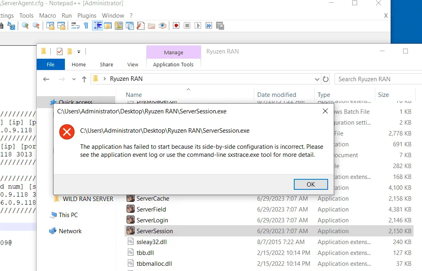Screen dimensions: 422x271
Task: Click the Save Recorded Macro icon
Action: pos(220,26)
